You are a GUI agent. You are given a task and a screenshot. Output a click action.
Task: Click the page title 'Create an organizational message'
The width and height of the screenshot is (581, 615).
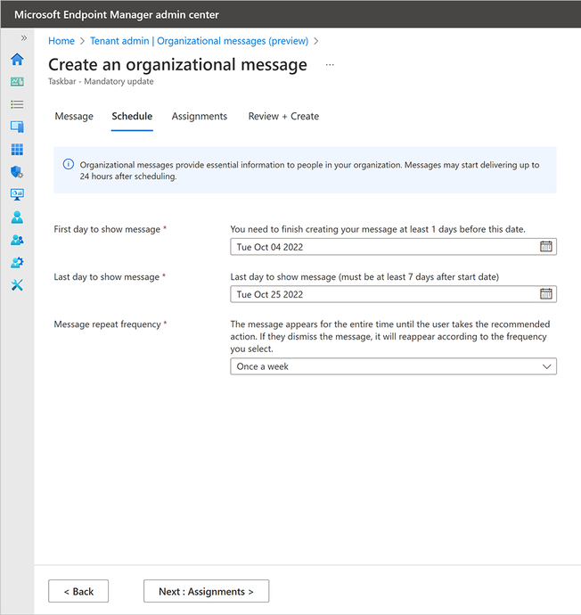(177, 65)
